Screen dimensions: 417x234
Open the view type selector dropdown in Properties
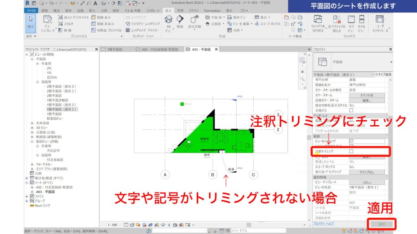coord(372,74)
